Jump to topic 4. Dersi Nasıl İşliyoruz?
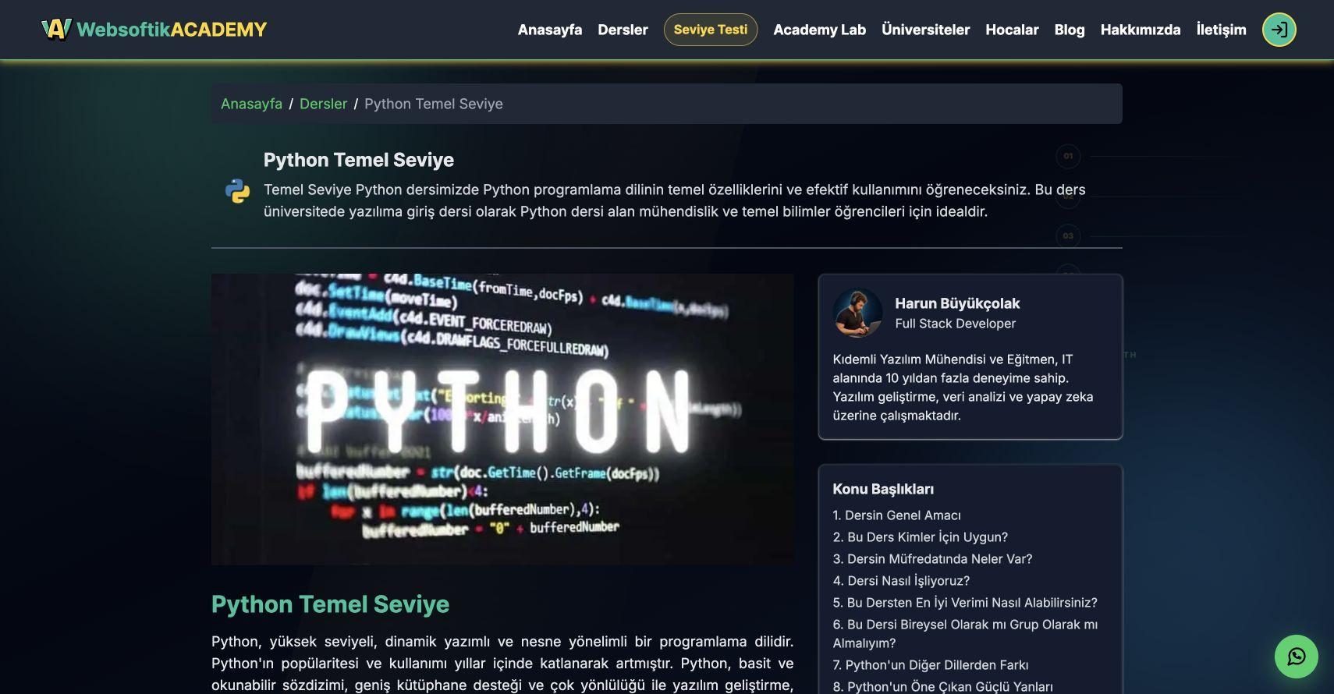1334x694 pixels. [x=901, y=581]
